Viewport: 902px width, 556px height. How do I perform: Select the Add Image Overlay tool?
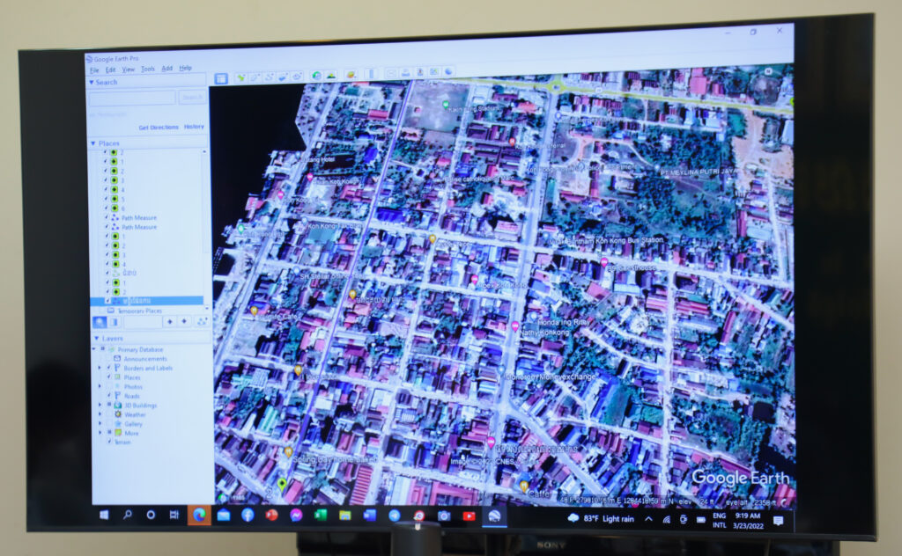coord(283,77)
